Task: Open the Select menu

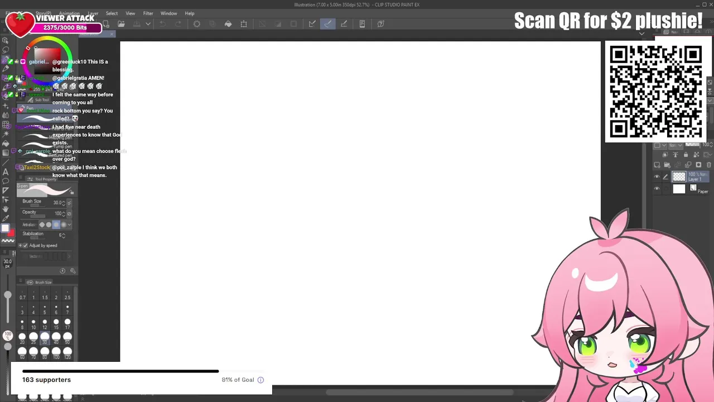Action: tap(112, 13)
